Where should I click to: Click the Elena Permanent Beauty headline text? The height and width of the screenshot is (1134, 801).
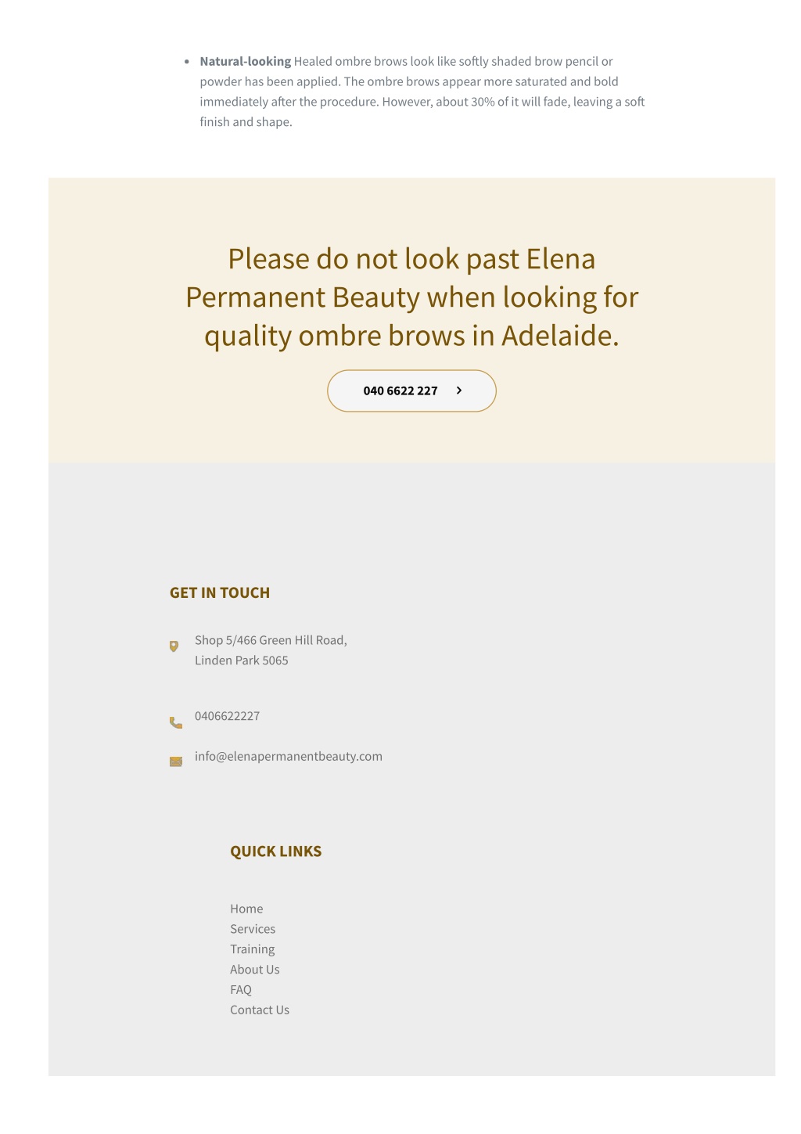tap(411, 297)
